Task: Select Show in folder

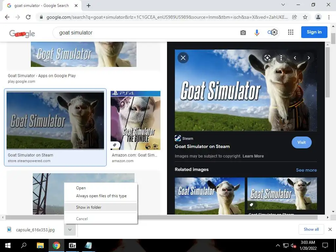Action: click(x=101, y=207)
